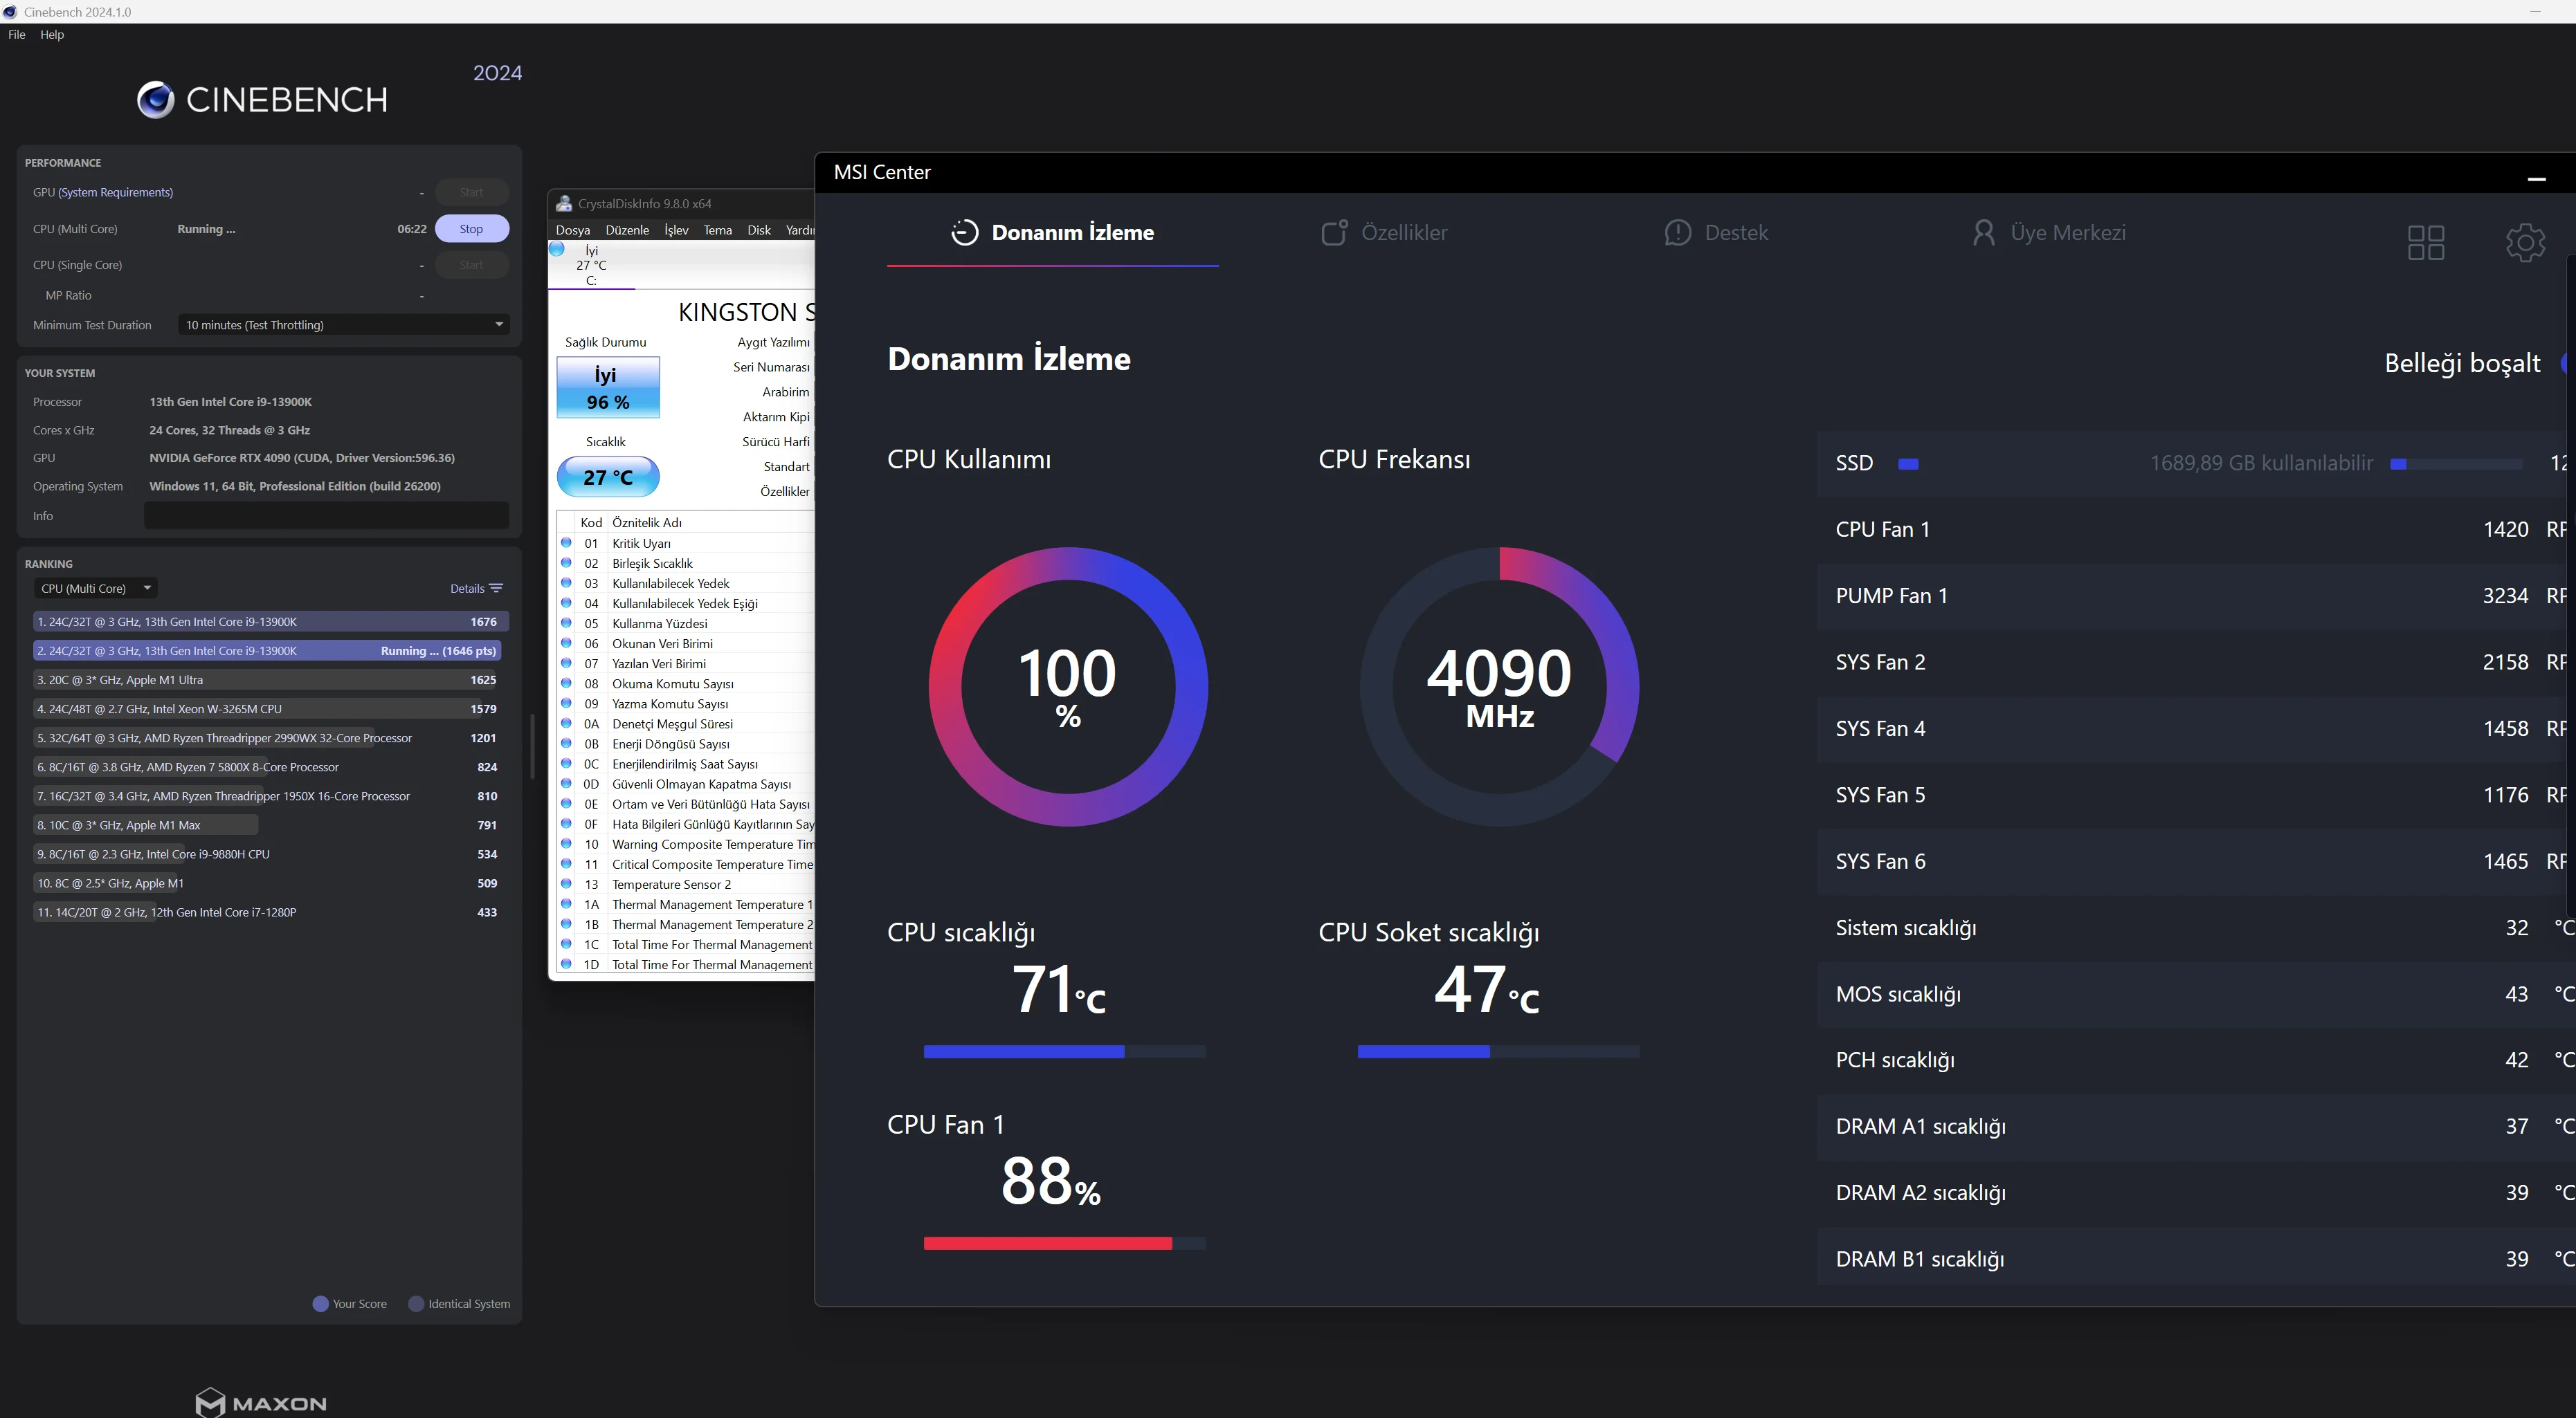This screenshot has width=2576, height=1418.
Task: Open the MSI Center settings gear
Action: coord(2525,242)
